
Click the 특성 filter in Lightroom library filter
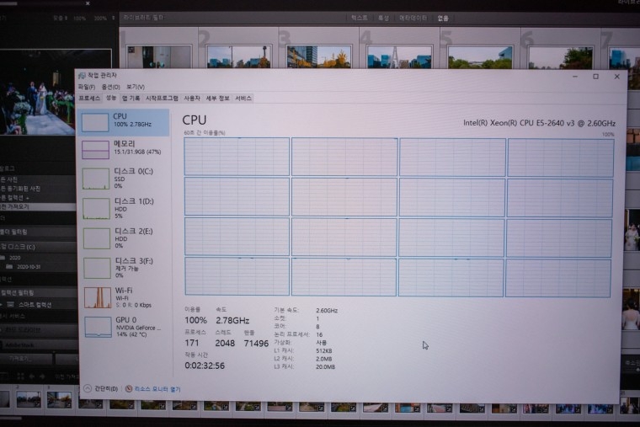pos(383,18)
